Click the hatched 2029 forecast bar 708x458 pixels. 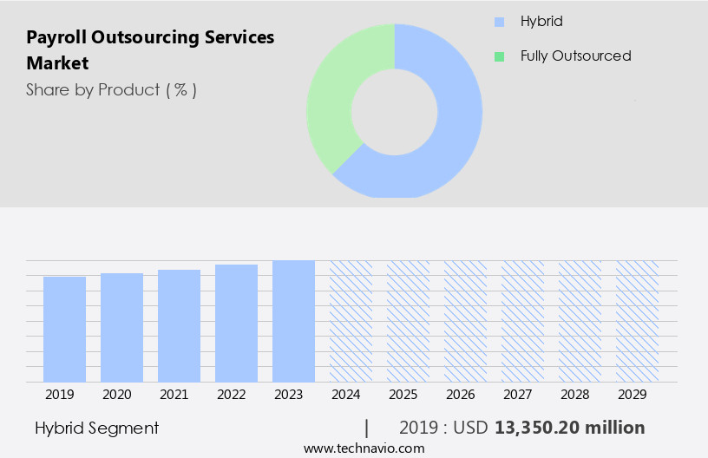(x=637, y=321)
